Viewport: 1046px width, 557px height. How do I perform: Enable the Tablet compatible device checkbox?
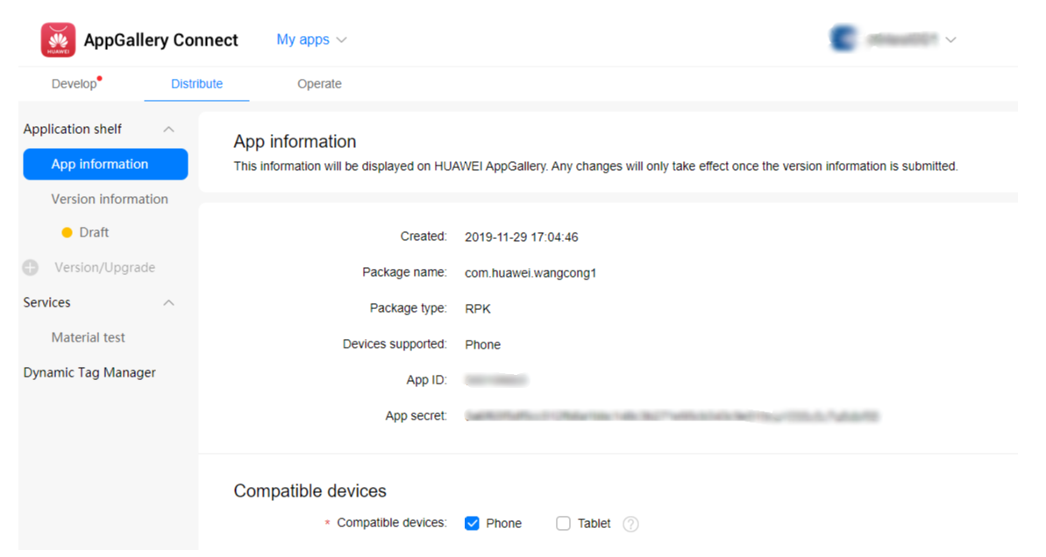click(563, 524)
